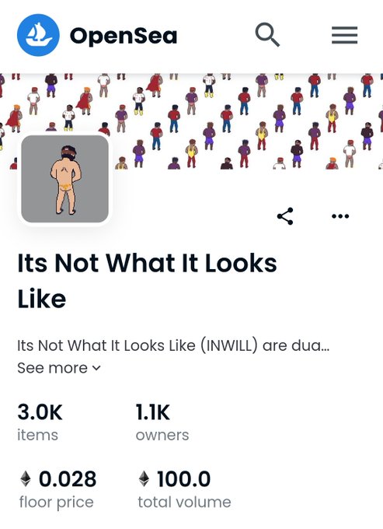Open the three-dot more options menu
Viewport: 383px width, 529px height.
[x=340, y=216]
